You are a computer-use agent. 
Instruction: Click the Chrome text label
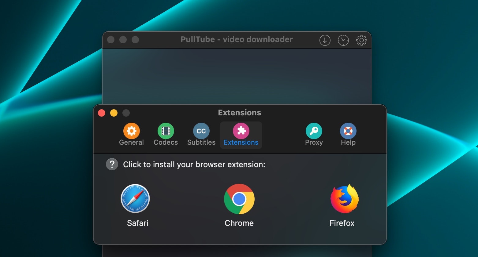point(239,223)
